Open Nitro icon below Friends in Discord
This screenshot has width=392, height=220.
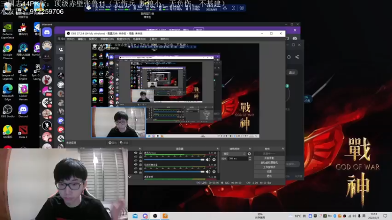(61, 59)
